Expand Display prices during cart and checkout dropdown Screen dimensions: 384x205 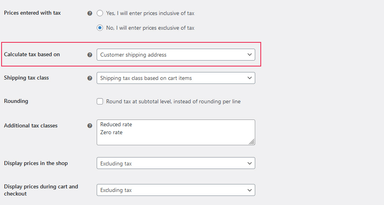pos(176,190)
